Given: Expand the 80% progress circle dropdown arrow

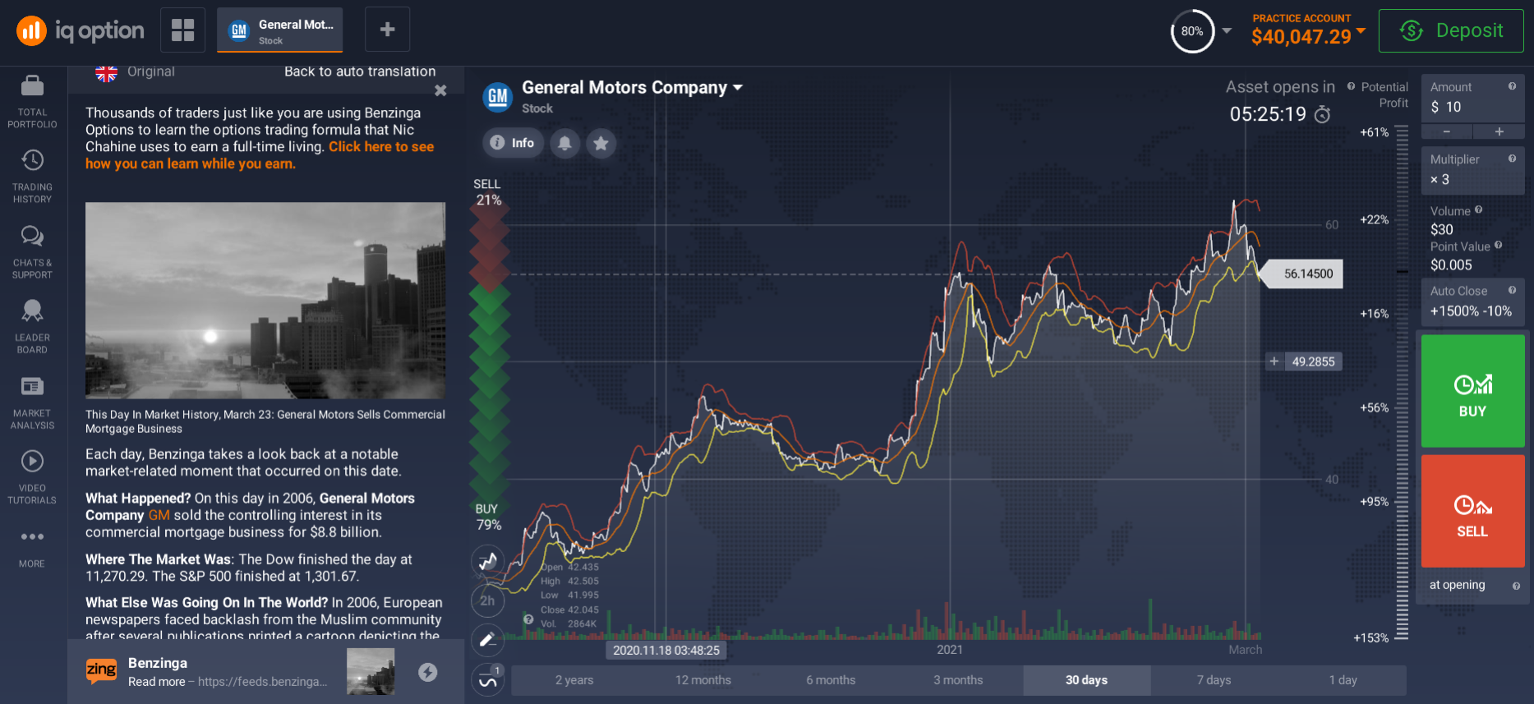Looking at the screenshot, I should 1227,31.
